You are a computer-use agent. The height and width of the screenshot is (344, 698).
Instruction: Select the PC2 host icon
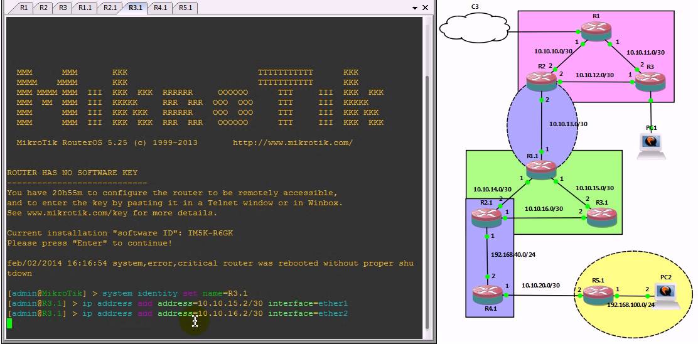pyautogui.click(x=666, y=295)
